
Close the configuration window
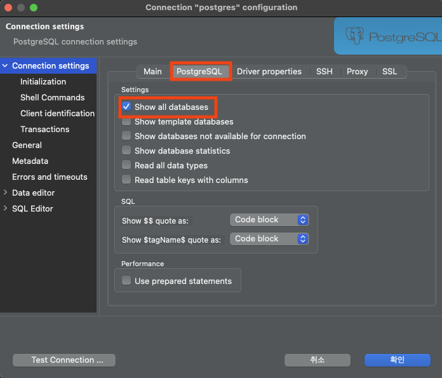[8, 8]
